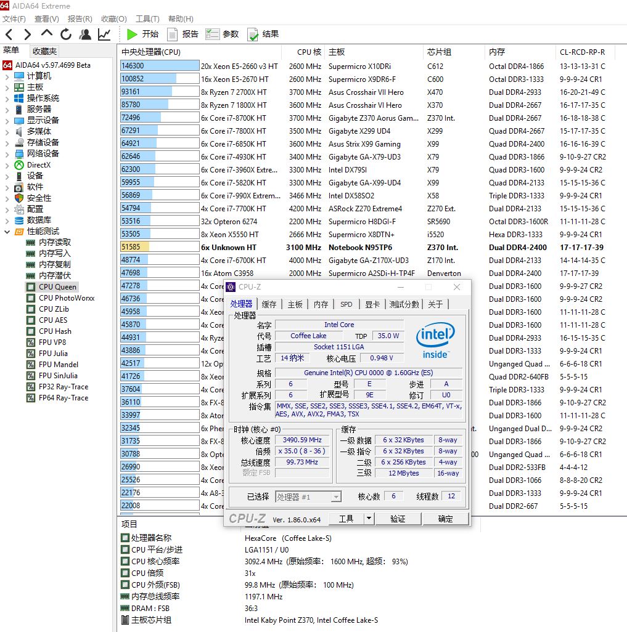Expand the 服务器 tree node
The width and height of the screenshot is (627, 632).
click(6, 110)
